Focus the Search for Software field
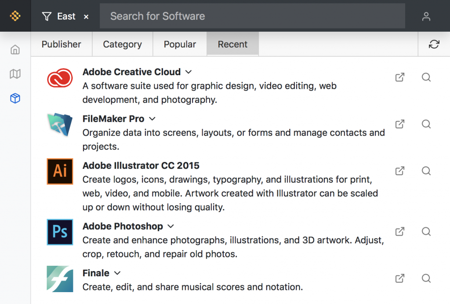 pos(252,16)
